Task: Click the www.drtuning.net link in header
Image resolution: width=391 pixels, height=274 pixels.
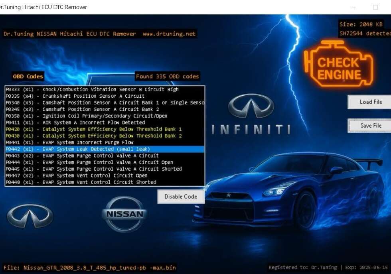Action: tap(169, 34)
